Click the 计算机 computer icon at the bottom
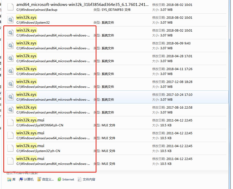This screenshot has height=189, width=233. click(21, 179)
